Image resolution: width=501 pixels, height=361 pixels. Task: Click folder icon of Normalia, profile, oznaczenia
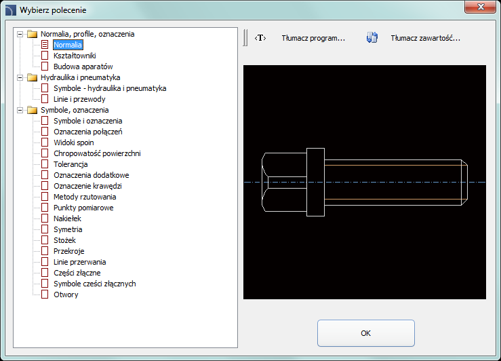click(33, 34)
